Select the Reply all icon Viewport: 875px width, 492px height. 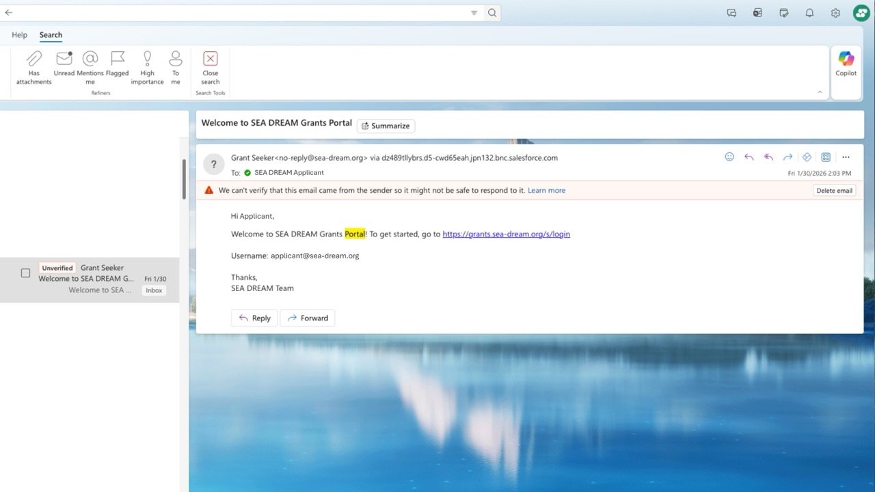768,156
